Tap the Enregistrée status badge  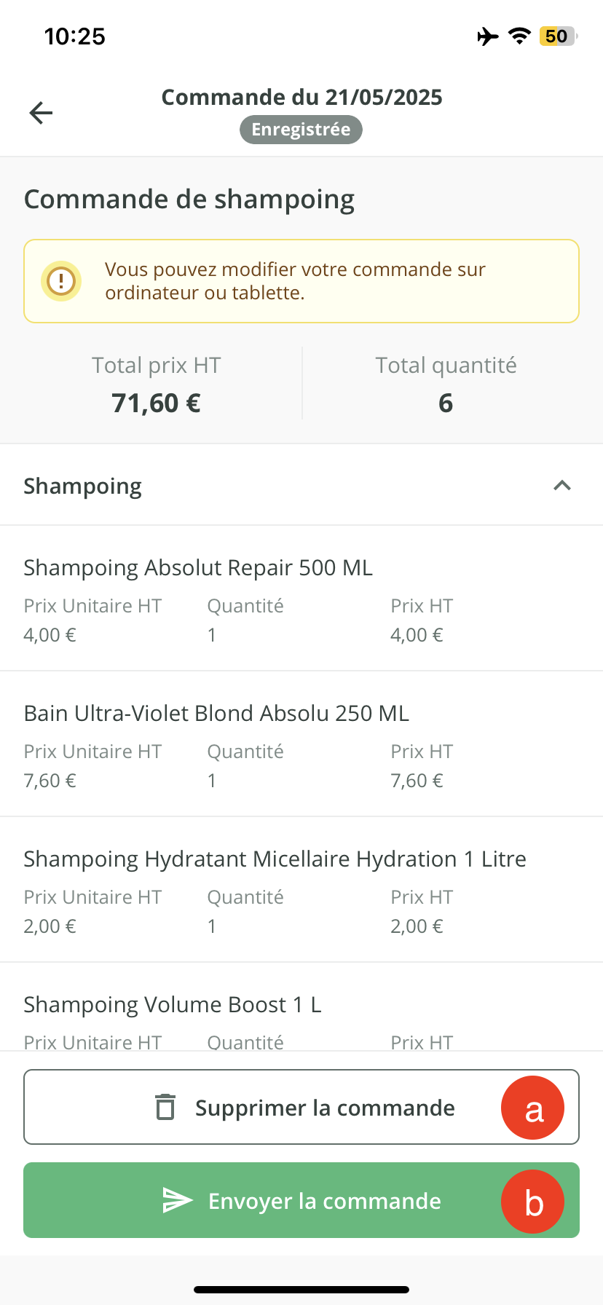[301, 130]
